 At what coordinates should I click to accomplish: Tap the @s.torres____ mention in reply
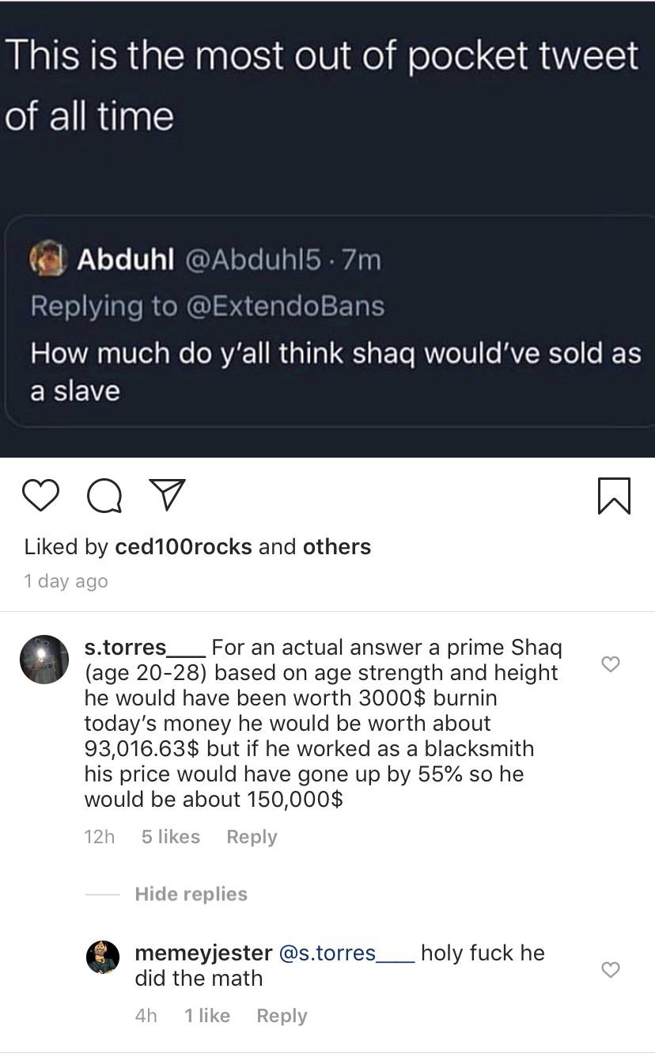(346, 952)
